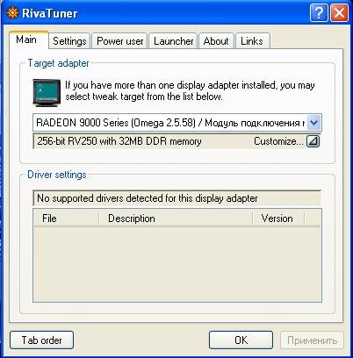Click the Tab order button
The height and width of the screenshot is (358, 353).
[41, 340]
